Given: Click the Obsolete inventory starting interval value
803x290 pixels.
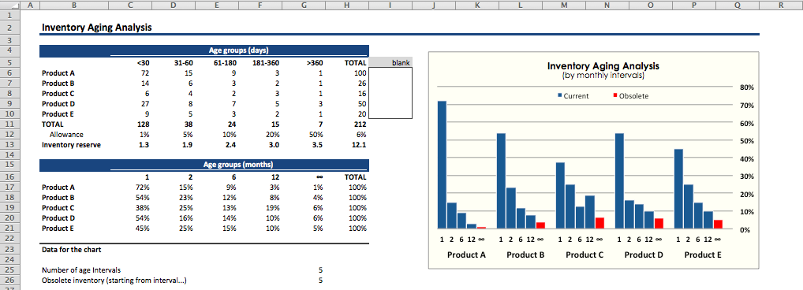Looking at the screenshot, I should tap(320, 281).
